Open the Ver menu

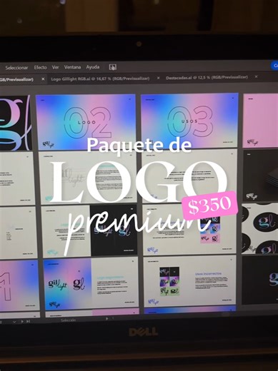coord(55,67)
